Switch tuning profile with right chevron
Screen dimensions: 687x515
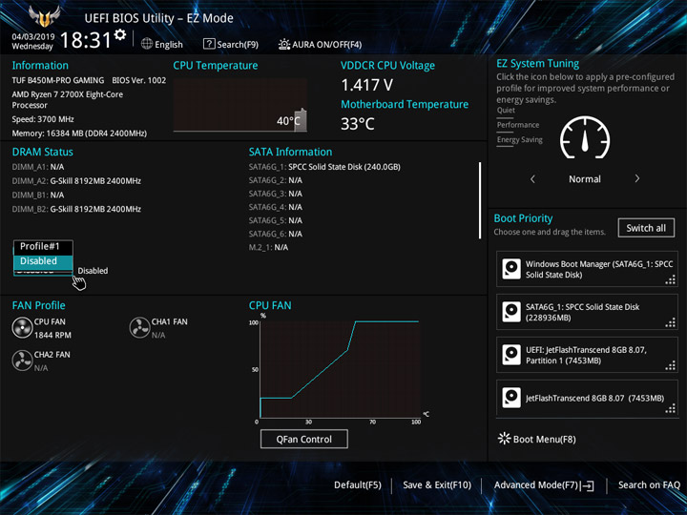click(x=637, y=178)
